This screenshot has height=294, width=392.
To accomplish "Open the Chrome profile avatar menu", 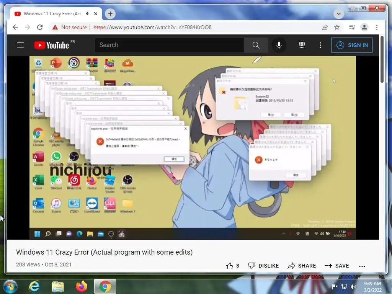I will click(364, 27).
